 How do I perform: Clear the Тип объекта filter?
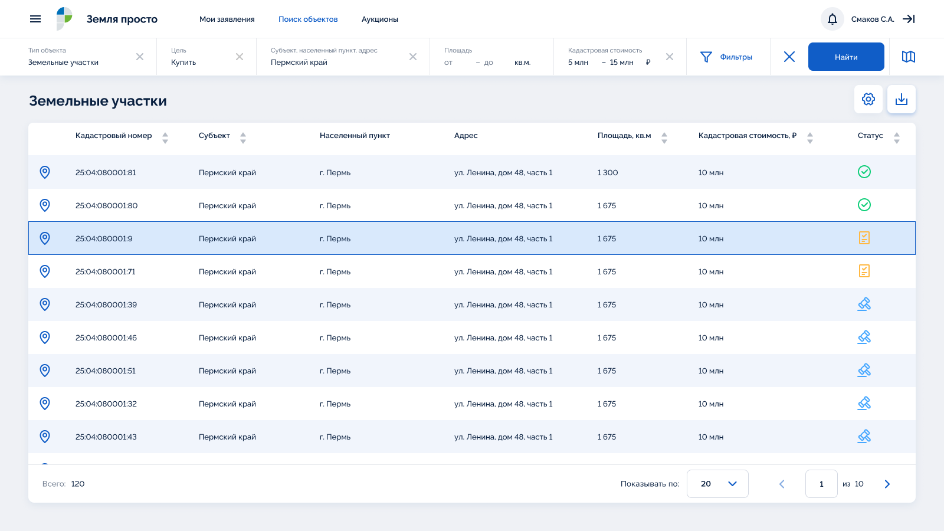(140, 57)
